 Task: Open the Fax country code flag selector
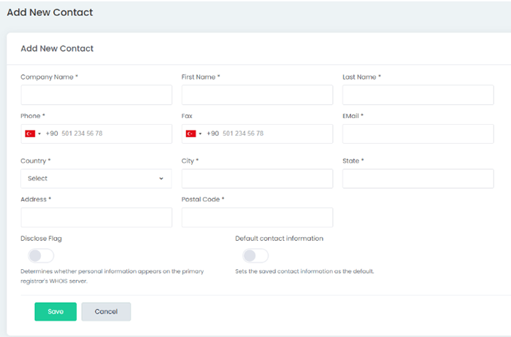(194, 133)
